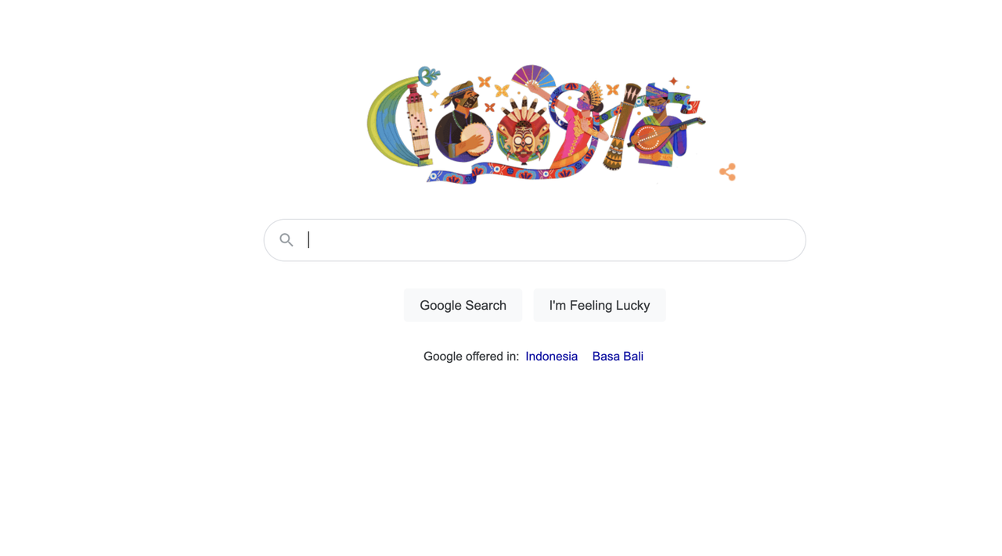Click the magnifying glass icon in search bar

point(287,240)
